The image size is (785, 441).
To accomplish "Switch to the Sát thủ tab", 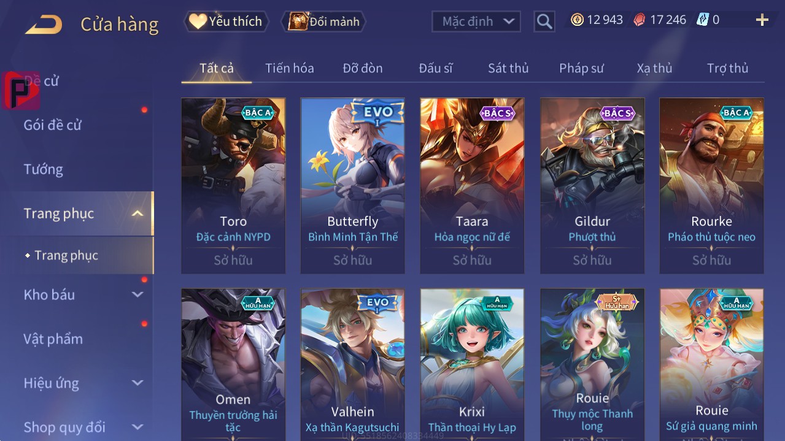I will 508,68.
